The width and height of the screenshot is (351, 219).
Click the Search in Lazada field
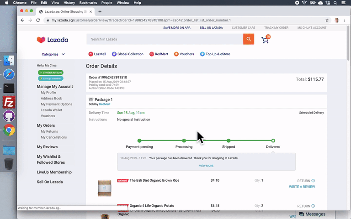(x=165, y=39)
